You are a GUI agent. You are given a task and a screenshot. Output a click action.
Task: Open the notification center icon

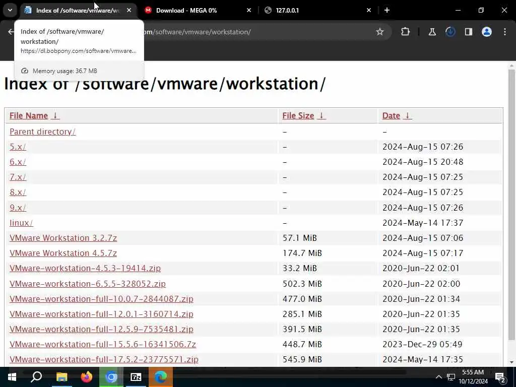(x=500, y=377)
